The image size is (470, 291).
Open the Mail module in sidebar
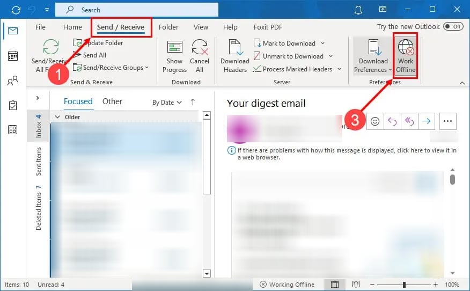12,31
